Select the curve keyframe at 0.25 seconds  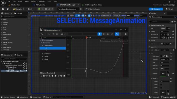(x=87, y=69)
